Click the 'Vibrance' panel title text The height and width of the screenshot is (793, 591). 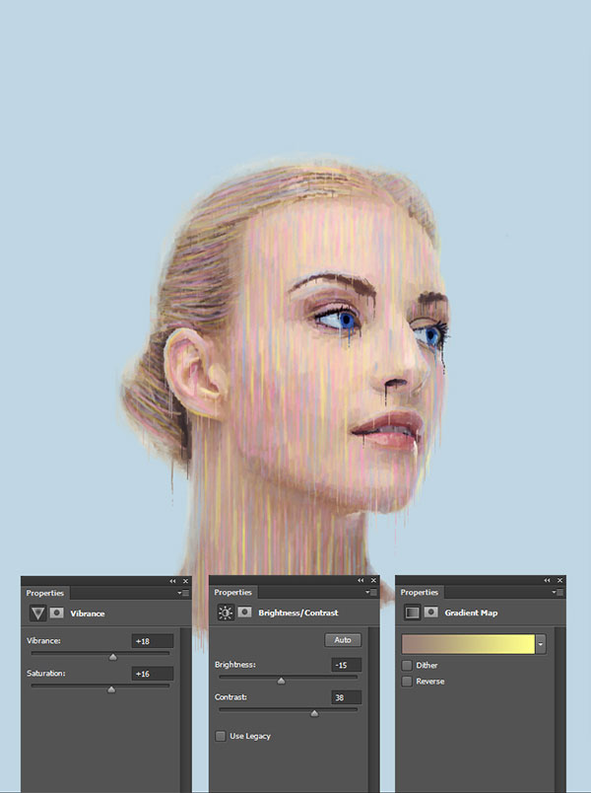[x=88, y=613]
